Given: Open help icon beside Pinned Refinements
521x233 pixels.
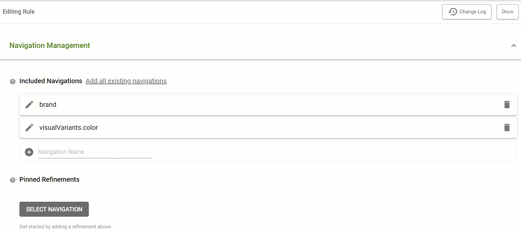Looking at the screenshot, I should click(13, 180).
